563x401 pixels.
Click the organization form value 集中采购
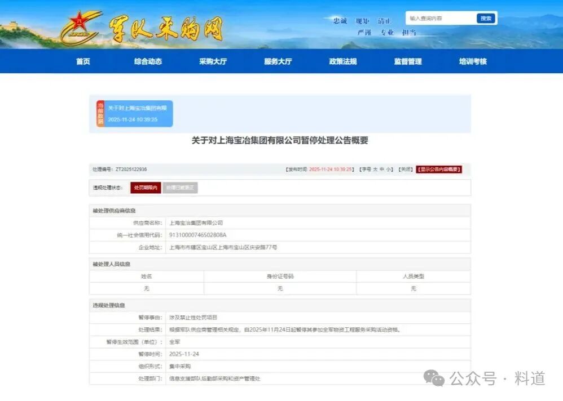coord(180,366)
